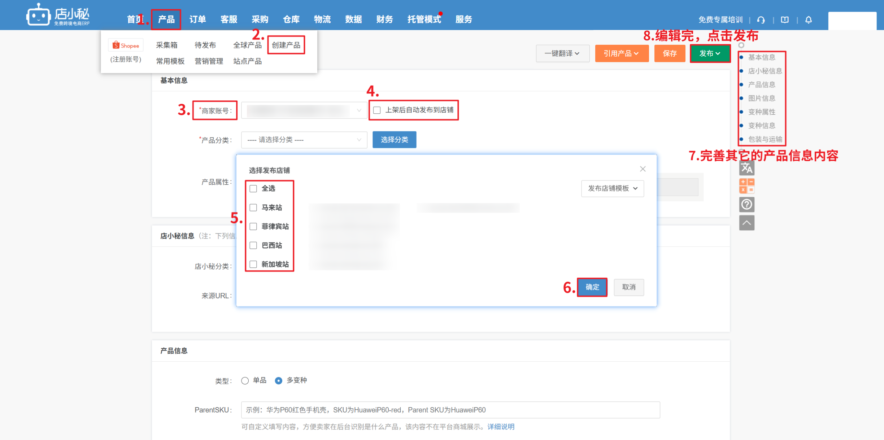Check the 全选 checkbox

[253, 188]
